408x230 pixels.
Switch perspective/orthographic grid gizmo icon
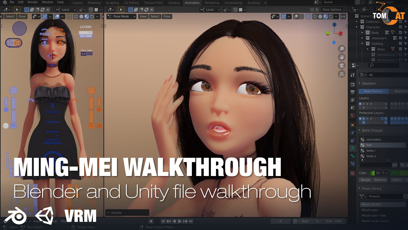tap(342, 74)
